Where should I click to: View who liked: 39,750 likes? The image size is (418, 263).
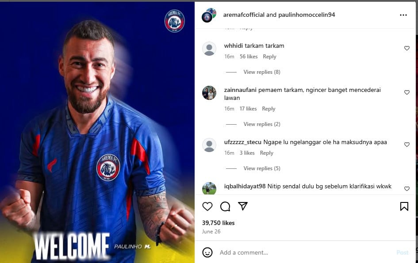[x=219, y=223]
